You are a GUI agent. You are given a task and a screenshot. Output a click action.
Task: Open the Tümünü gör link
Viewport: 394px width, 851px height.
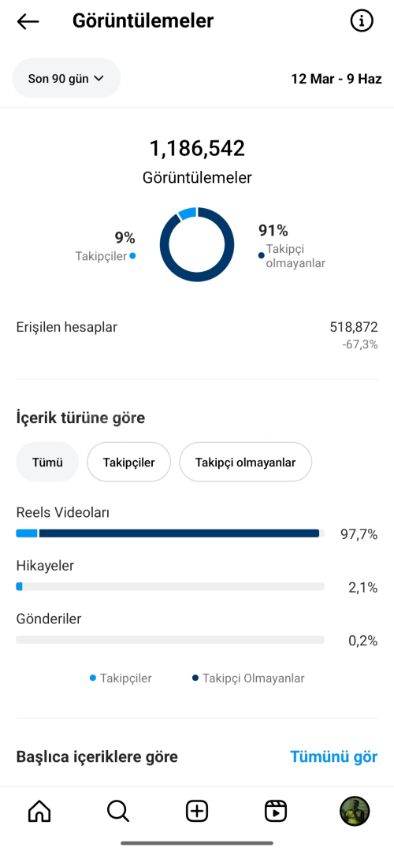point(334,756)
